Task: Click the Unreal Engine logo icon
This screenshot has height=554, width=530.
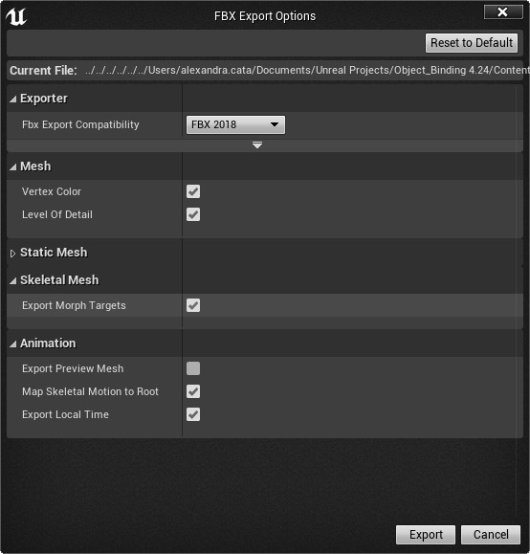Action: coord(16,16)
